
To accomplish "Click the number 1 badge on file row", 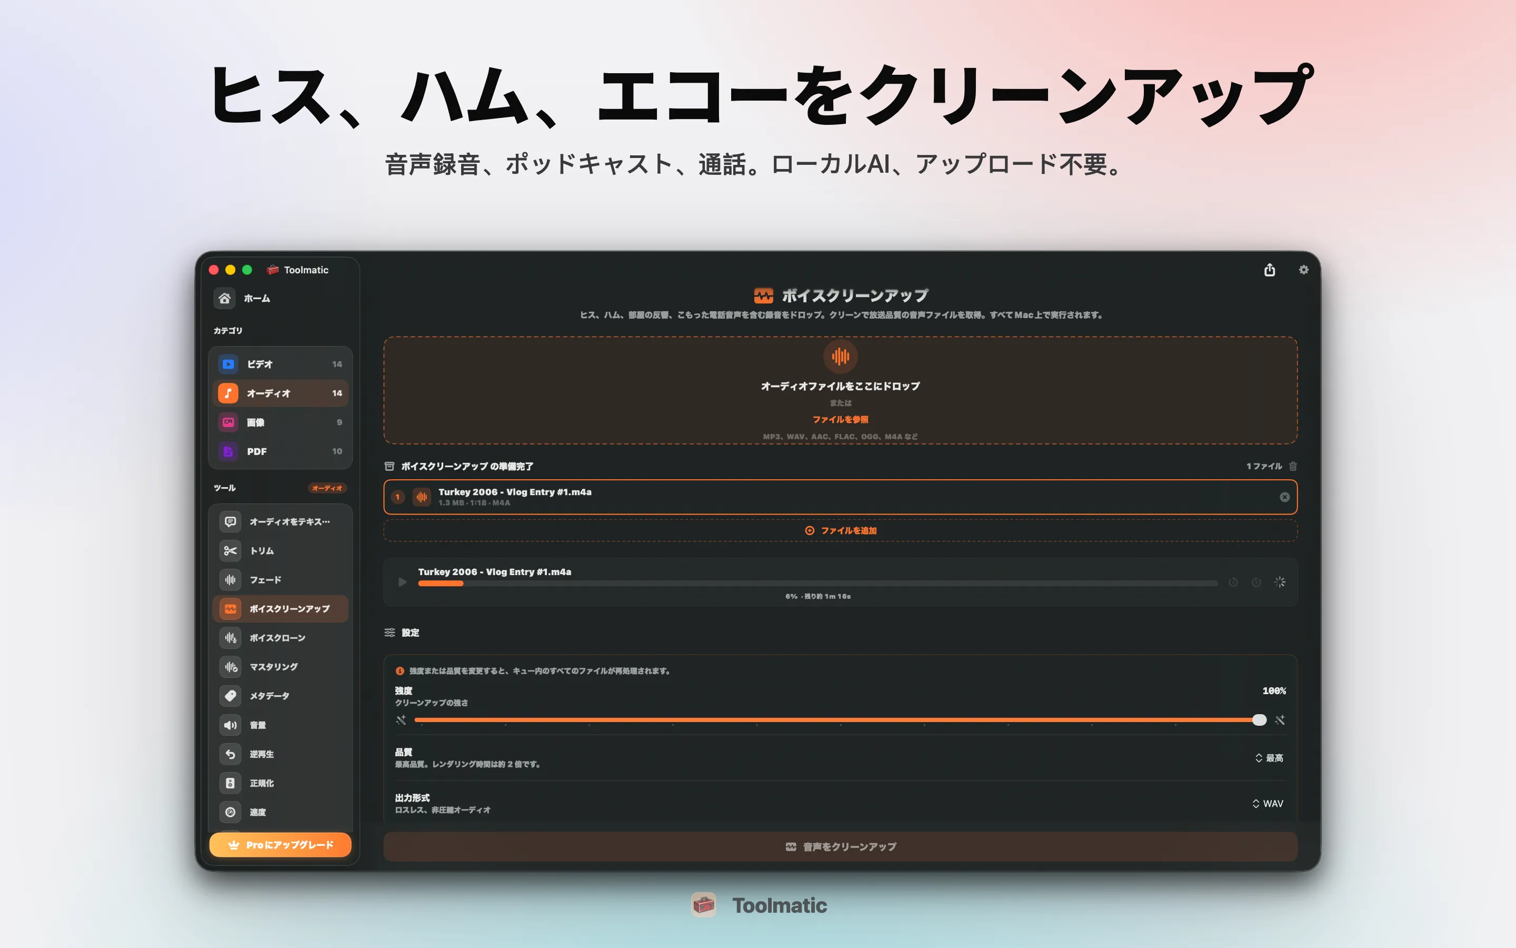I will (397, 497).
